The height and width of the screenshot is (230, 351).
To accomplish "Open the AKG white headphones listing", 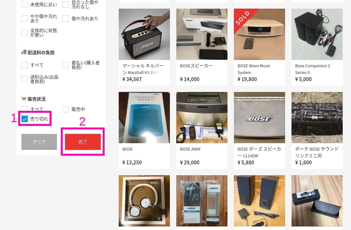I will point(144,201).
